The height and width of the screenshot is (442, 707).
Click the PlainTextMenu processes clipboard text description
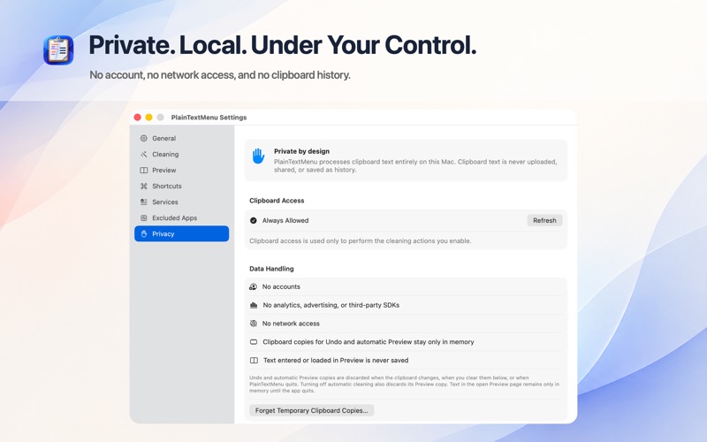click(415, 165)
